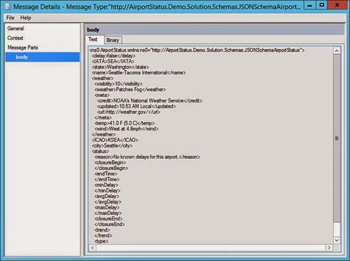This screenshot has width=350, height=261.
Task: Click the Patches Fog weather line
Action: click(x=130, y=90)
